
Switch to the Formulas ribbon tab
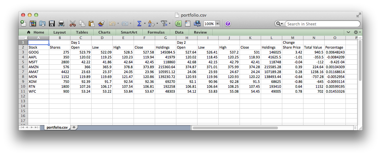tap(156, 32)
